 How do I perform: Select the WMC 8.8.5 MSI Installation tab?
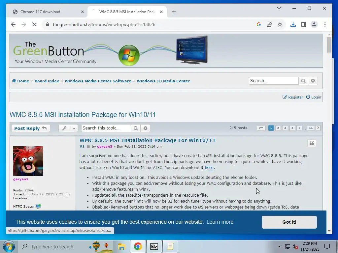click(127, 12)
